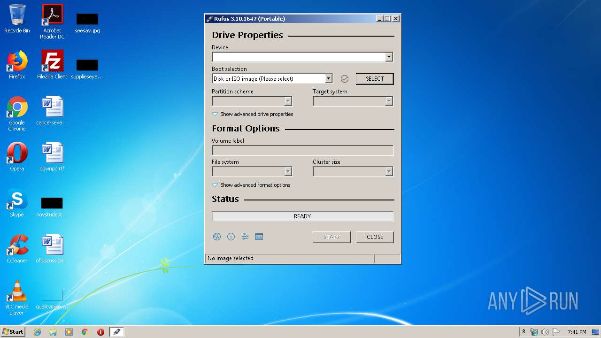This screenshot has width=601, height=338.
Task: Expand Show advanced format options
Action: click(x=251, y=185)
